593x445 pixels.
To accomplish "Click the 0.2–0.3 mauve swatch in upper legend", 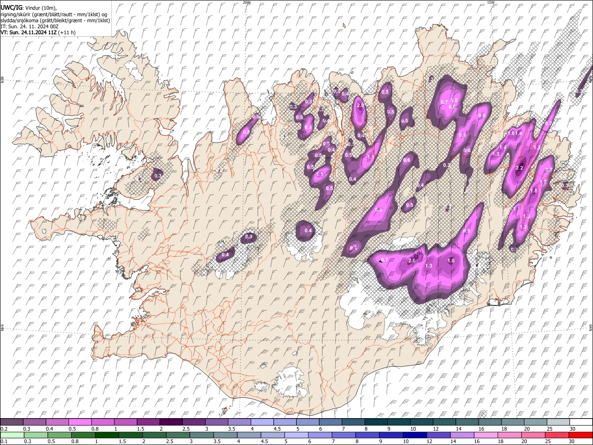I will coord(12,422).
